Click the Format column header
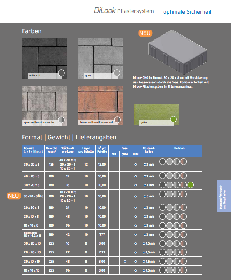Image resolution: width=231 pixels, height=280 pixels. (x=33, y=149)
